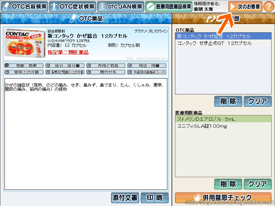Viewport: 275px width, 206px height.
Task: Select ストメリンDエアロゾル 5mL row
Action: coord(223,119)
